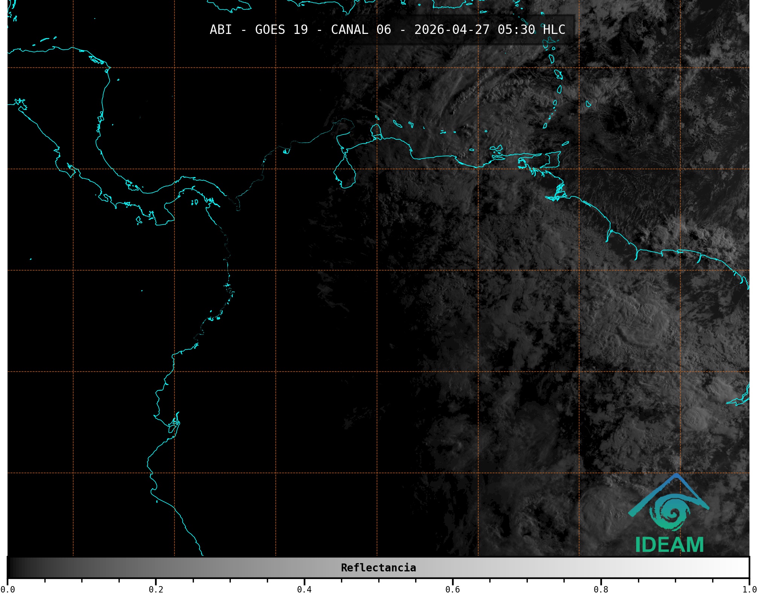This screenshot has height=594, width=757.
Task: Click the 'CANAL 06' text in the title
Action: (x=361, y=30)
